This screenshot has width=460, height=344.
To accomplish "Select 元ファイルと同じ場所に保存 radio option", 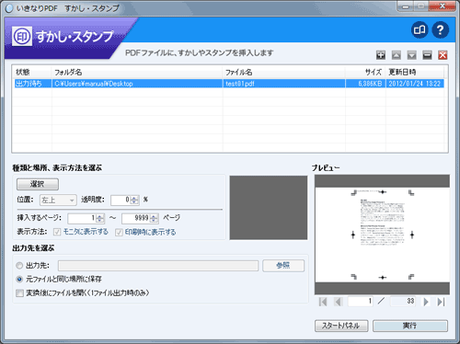I will pyautogui.click(x=19, y=279).
